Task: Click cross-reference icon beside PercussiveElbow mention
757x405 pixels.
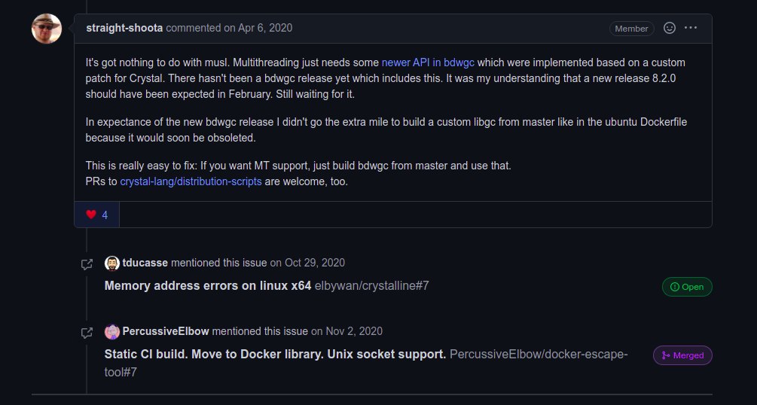Action: pyautogui.click(x=87, y=332)
